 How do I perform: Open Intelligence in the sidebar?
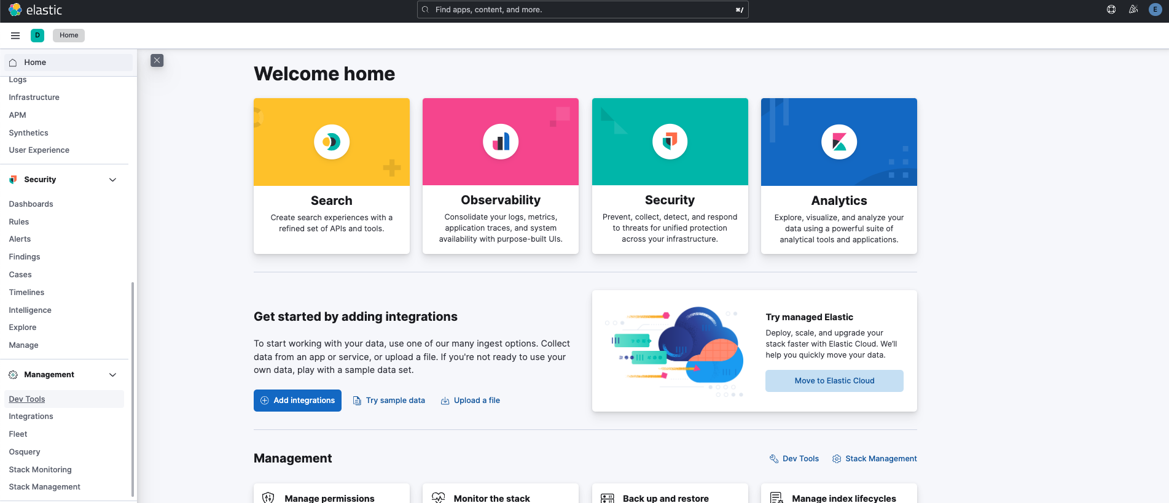(x=30, y=310)
